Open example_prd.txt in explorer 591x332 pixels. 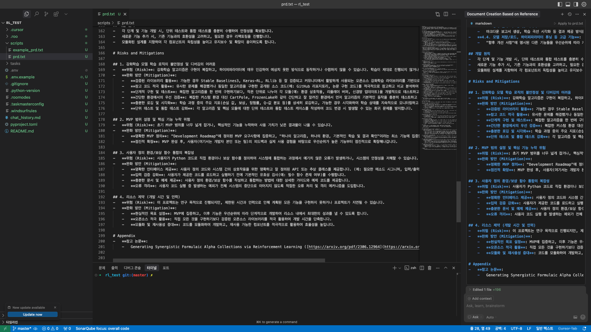46,50
